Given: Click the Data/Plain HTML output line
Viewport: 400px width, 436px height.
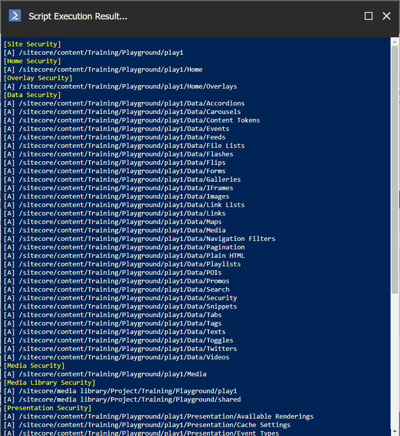Looking at the screenshot, I should click(x=124, y=256).
